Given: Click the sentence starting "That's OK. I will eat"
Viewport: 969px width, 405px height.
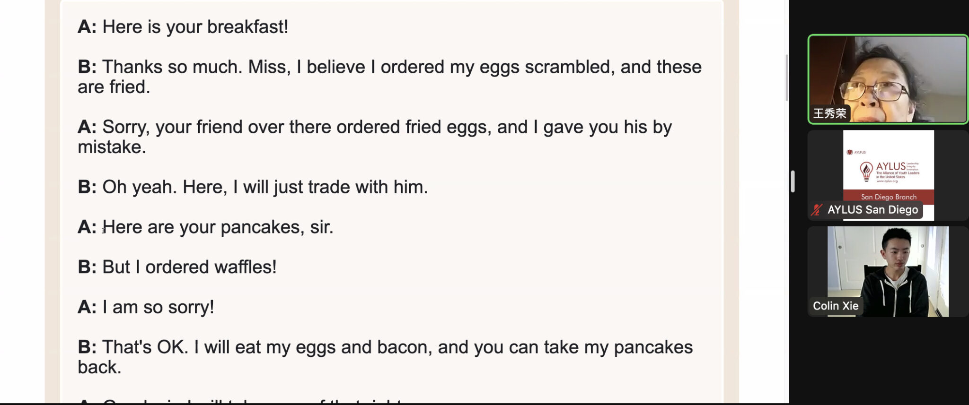Looking at the screenshot, I should [385, 357].
